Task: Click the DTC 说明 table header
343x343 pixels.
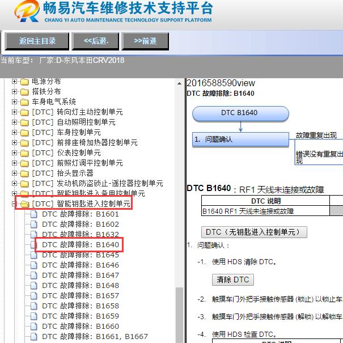Action: 265,201
